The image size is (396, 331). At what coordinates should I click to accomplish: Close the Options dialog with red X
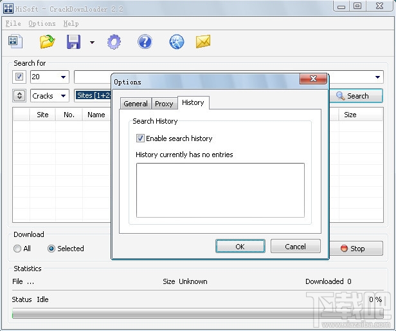[313, 79]
